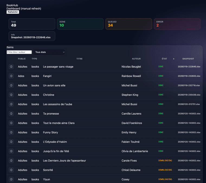Click the BookHub title link
Screen dimensions: 206x183
click(x=11, y=5)
